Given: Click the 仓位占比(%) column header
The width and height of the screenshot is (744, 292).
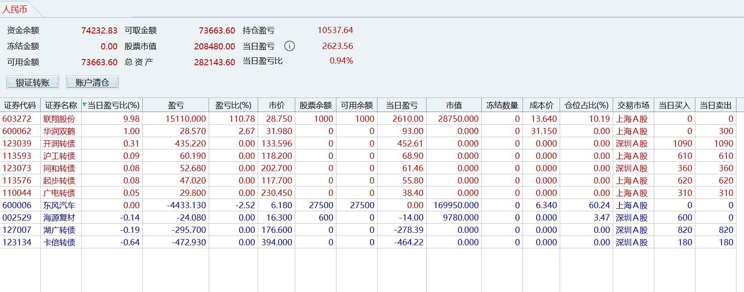Looking at the screenshot, I should click(x=587, y=105).
